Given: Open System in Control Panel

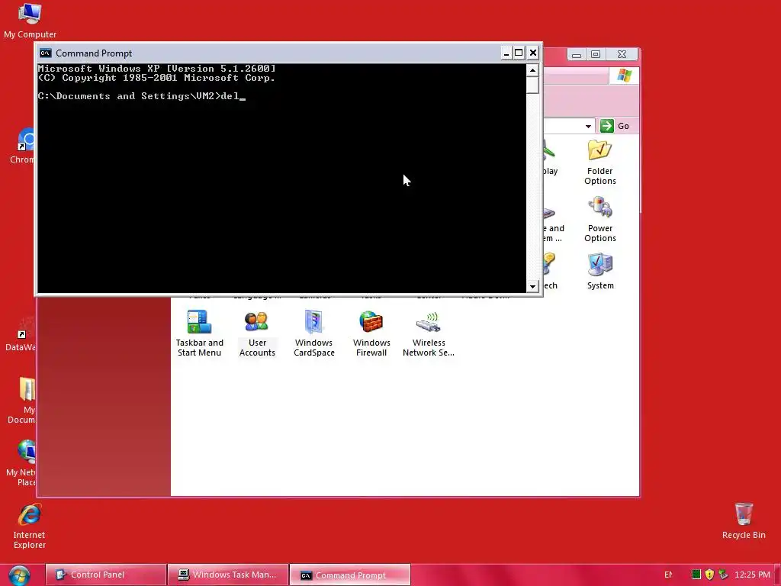Looking at the screenshot, I should click(x=599, y=272).
